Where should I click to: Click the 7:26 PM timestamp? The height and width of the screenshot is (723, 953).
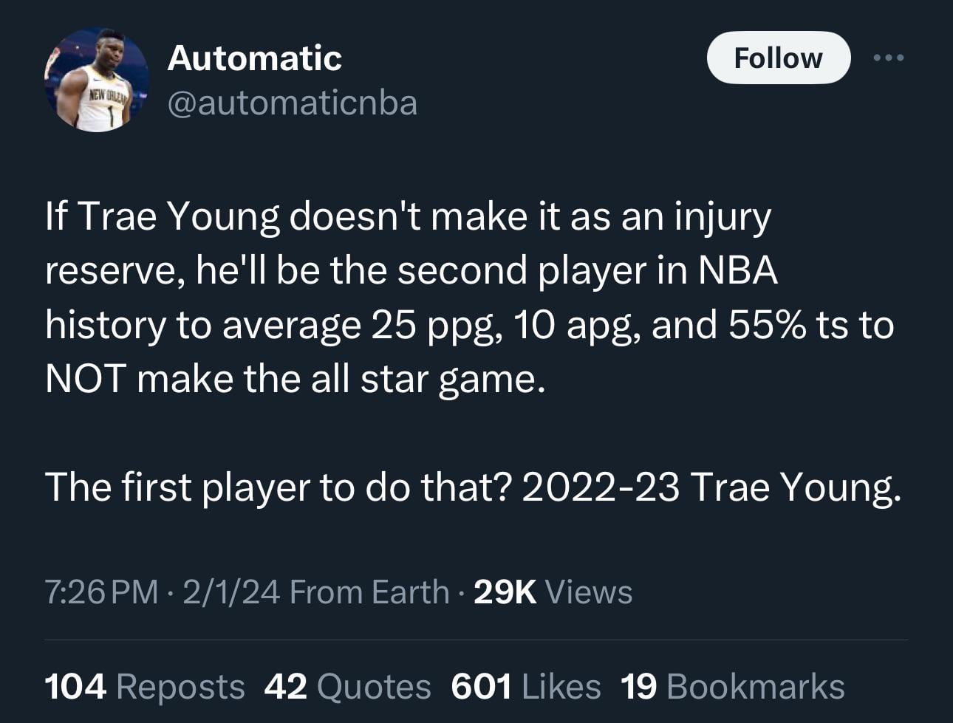point(101,592)
